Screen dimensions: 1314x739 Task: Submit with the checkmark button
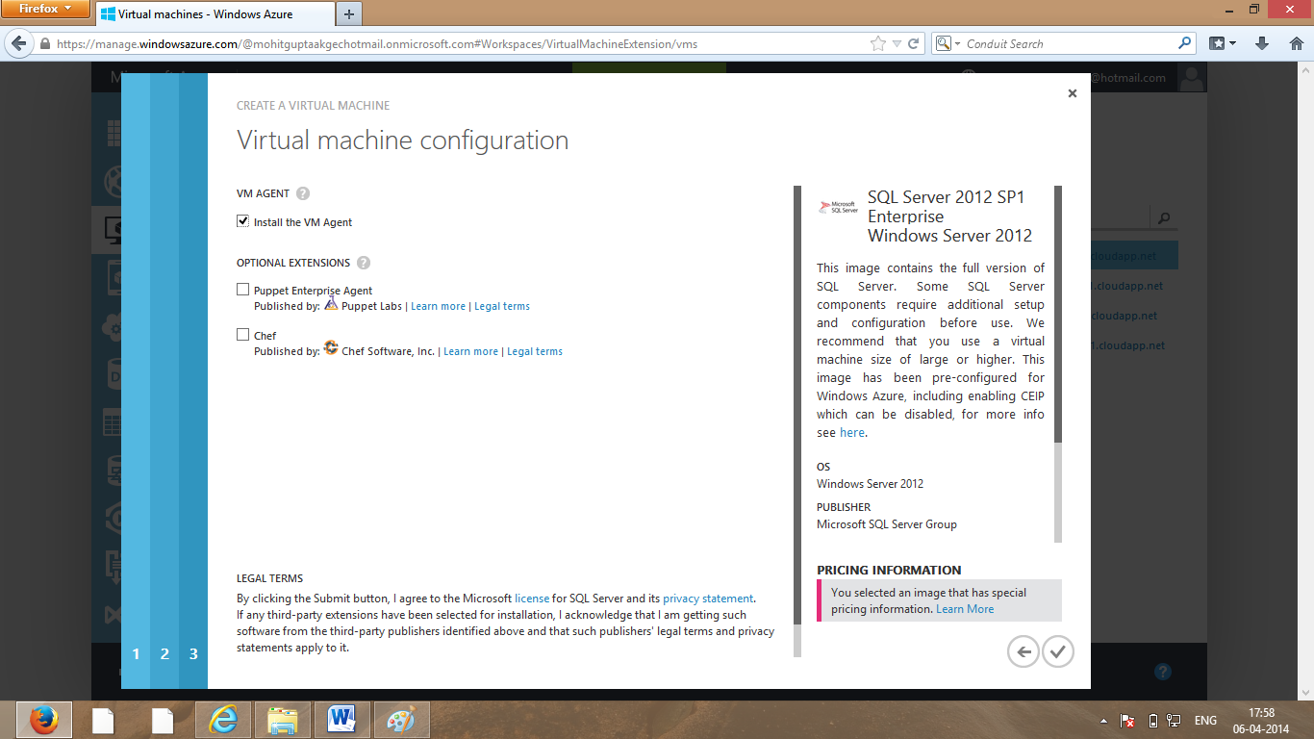point(1058,652)
